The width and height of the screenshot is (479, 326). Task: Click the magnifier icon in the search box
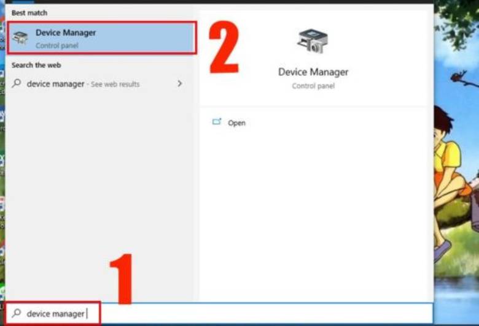(x=16, y=314)
